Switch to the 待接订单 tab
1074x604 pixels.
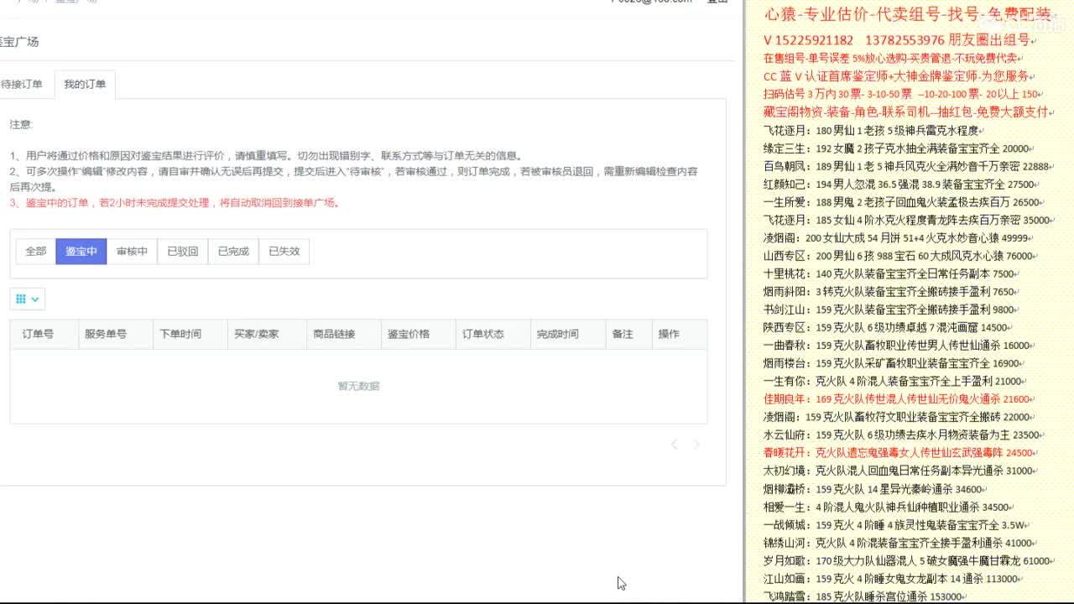point(23,84)
